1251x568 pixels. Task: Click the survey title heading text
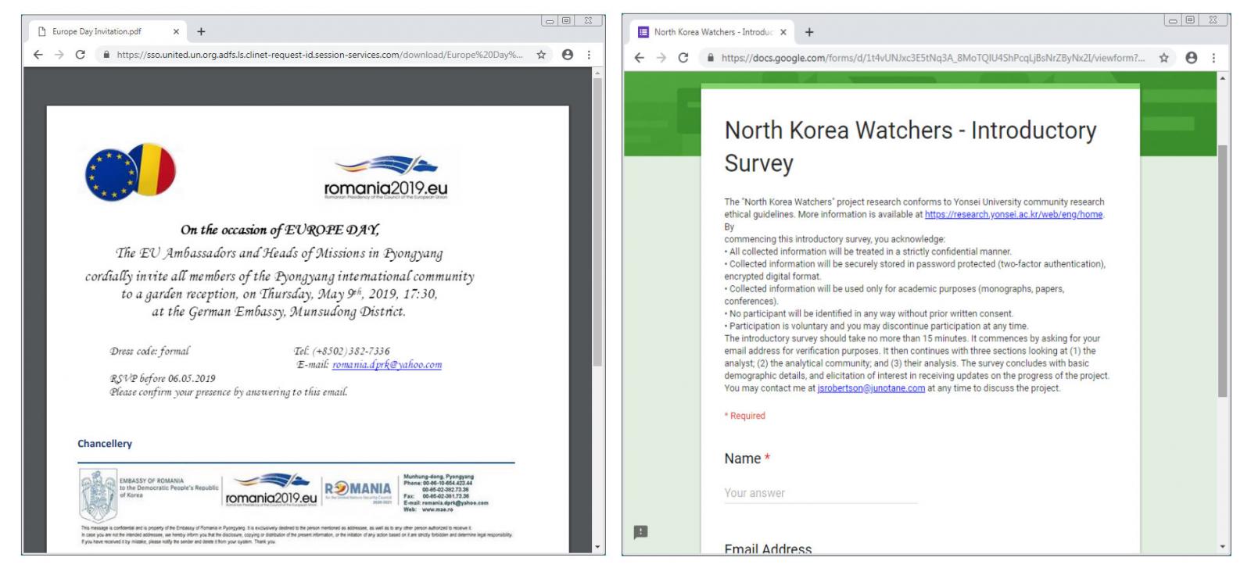click(x=910, y=146)
